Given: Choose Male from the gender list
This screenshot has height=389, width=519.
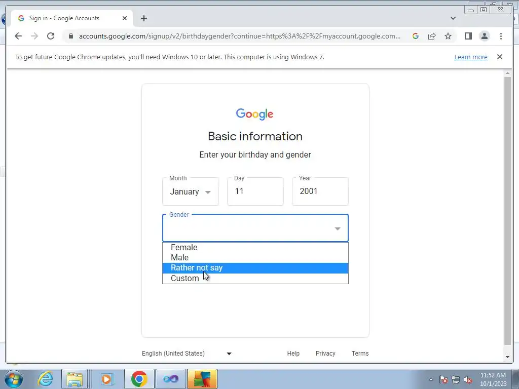Looking at the screenshot, I should (255, 258).
